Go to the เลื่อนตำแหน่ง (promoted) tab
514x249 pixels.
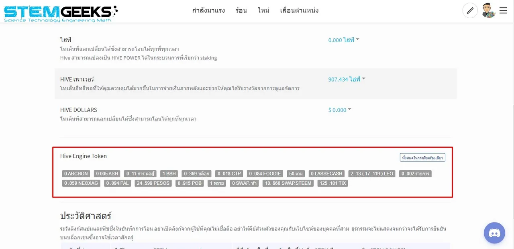pos(299,10)
